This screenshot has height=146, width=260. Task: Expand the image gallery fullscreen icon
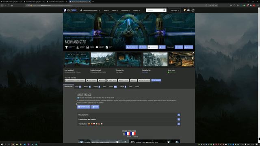pyautogui.click(x=193, y=53)
